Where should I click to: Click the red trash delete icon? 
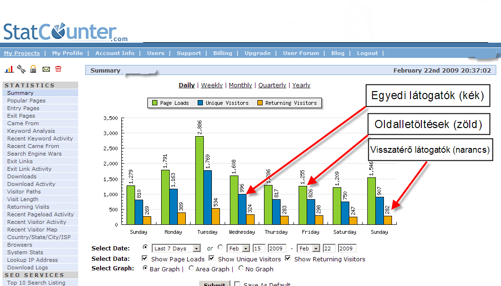58,69
